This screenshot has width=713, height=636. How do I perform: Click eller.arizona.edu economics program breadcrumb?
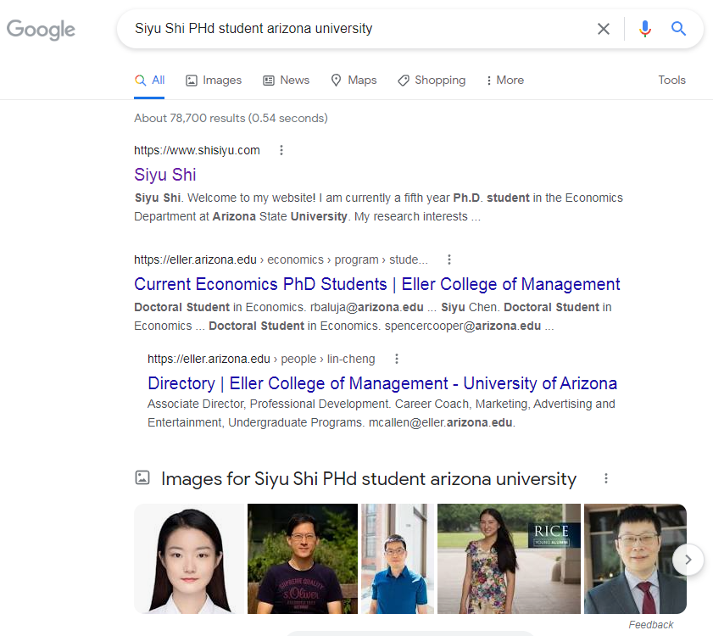[x=281, y=259]
